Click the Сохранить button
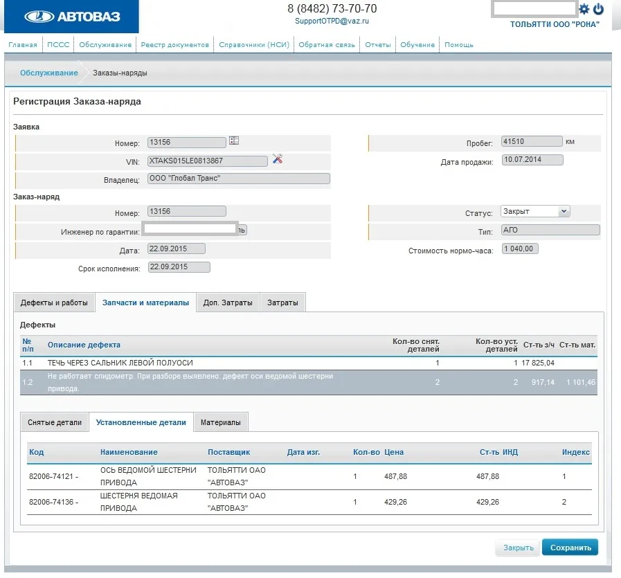 point(570,548)
